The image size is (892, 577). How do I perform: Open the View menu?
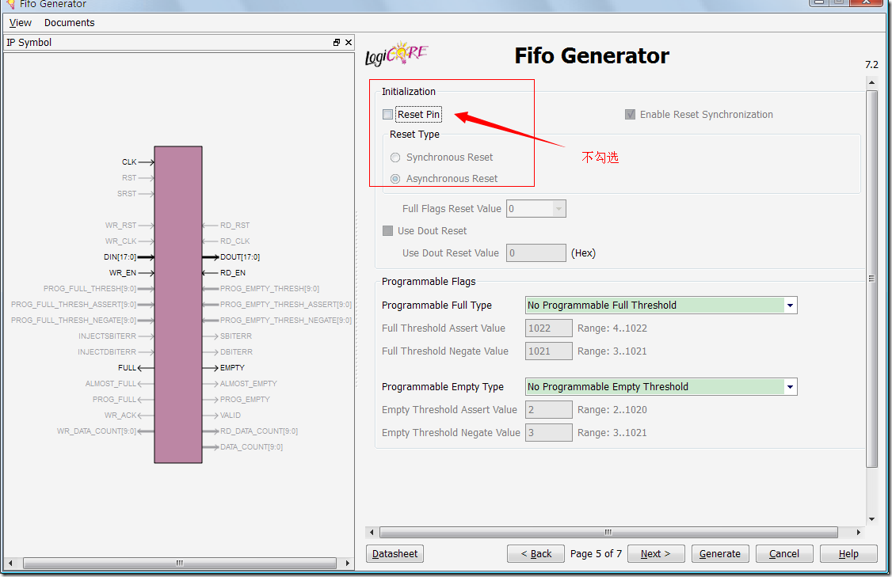point(21,23)
